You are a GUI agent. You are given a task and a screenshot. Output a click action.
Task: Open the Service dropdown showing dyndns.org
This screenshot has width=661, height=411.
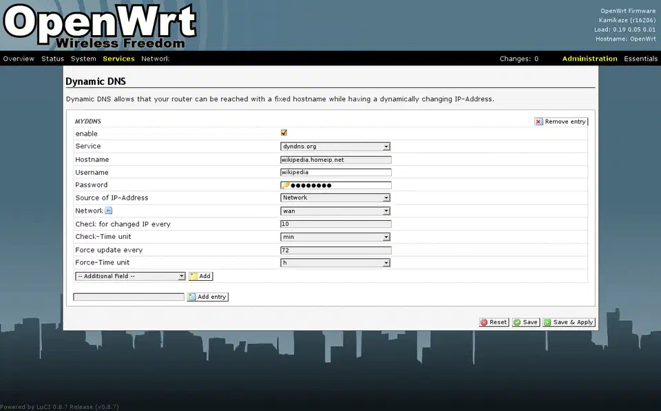[335, 146]
